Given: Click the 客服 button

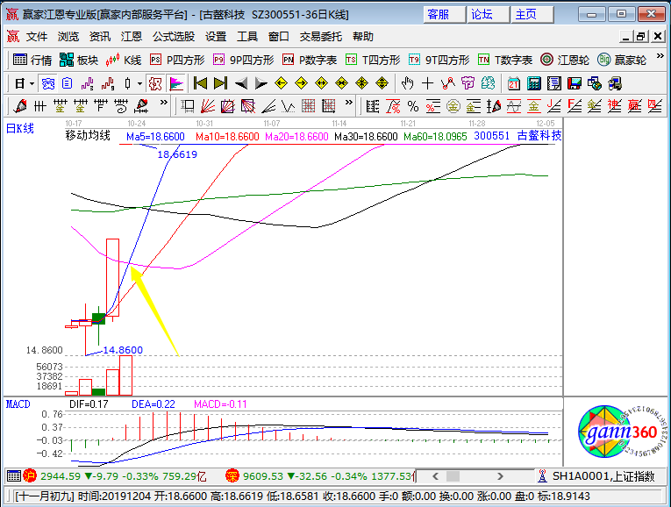Looking at the screenshot, I should pos(444,15).
